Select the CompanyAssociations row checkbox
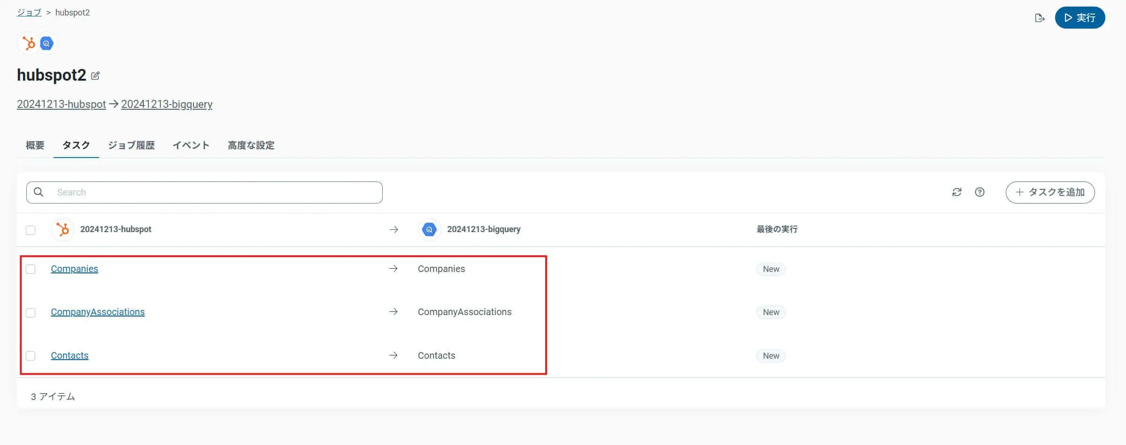The width and height of the screenshot is (1126, 445). pyautogui.click(x=31, y=312)
